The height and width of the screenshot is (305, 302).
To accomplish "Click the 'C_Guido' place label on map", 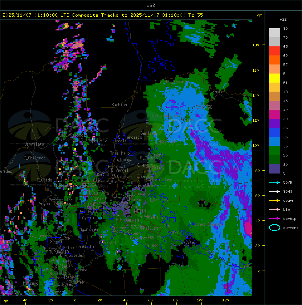I will tap(44, 180).
